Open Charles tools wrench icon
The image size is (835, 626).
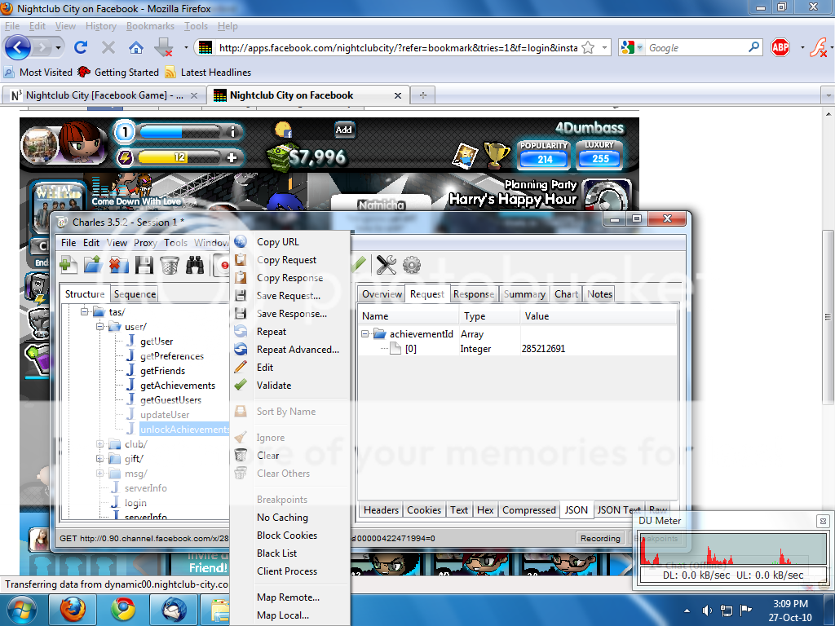(x=386, y=265)
